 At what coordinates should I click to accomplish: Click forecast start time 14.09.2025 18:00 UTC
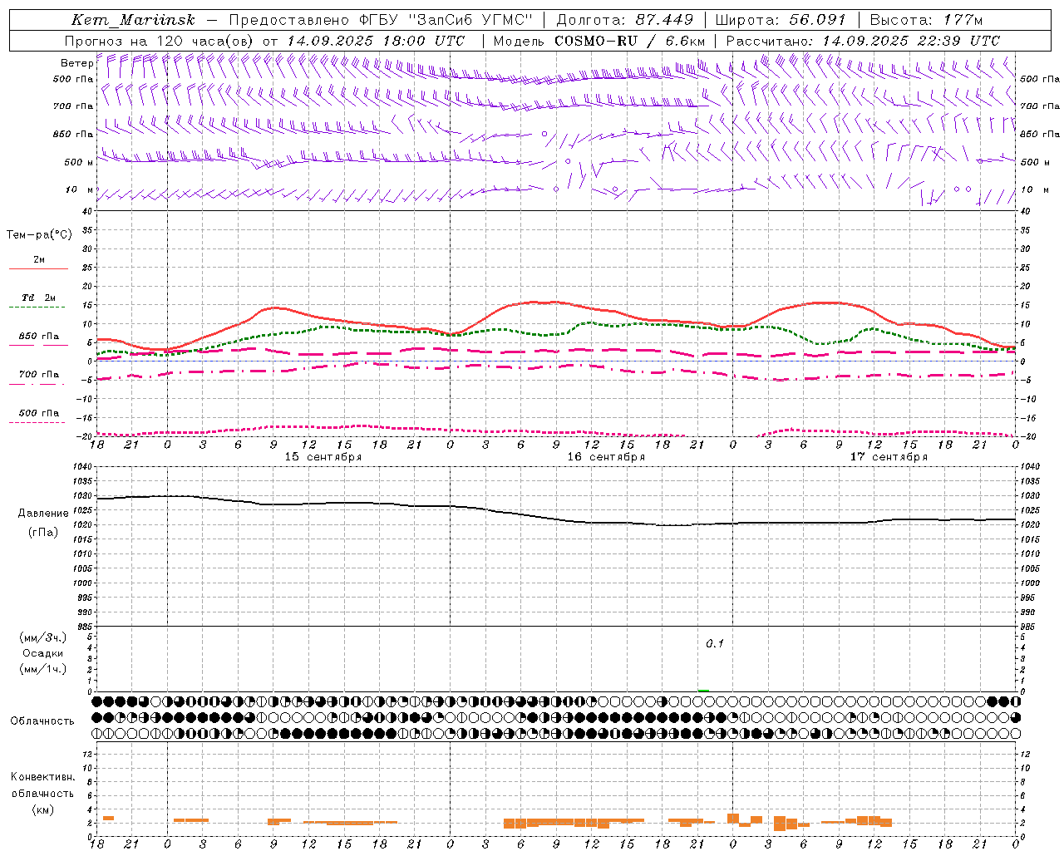click(376, 41)
